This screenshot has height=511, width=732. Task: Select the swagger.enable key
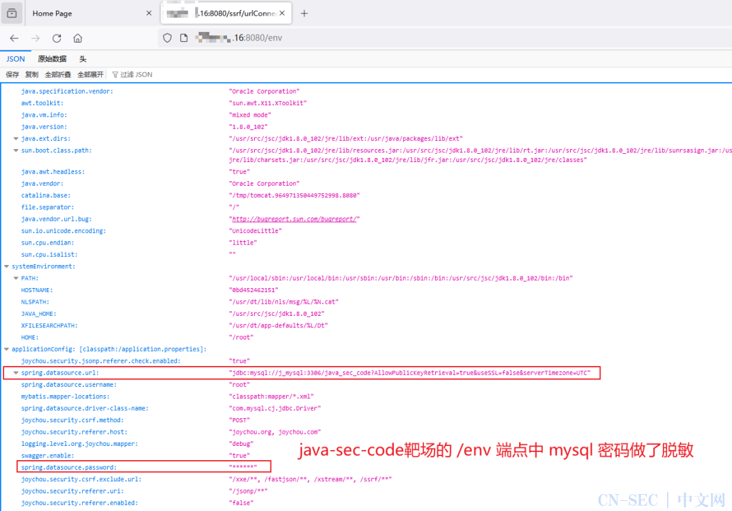pyautogui.click(x=47, y=456)
